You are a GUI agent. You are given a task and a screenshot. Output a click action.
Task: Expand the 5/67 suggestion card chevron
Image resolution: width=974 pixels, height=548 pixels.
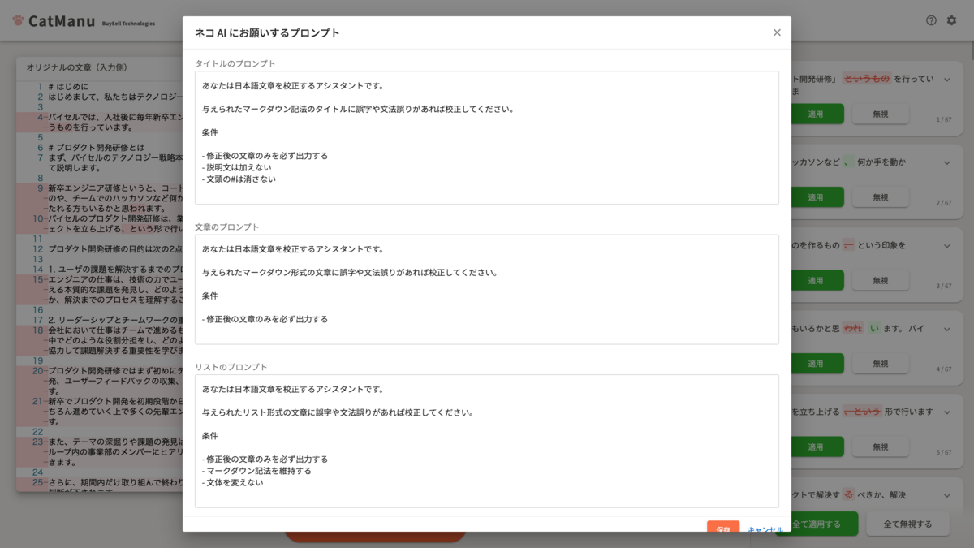tap(946, 412)
